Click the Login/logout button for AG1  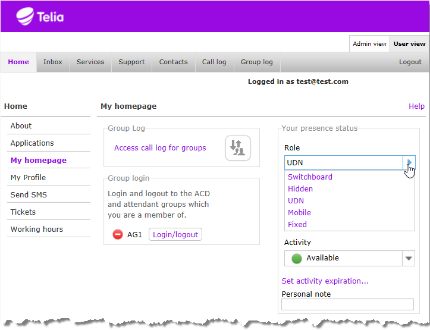(175, 235)
